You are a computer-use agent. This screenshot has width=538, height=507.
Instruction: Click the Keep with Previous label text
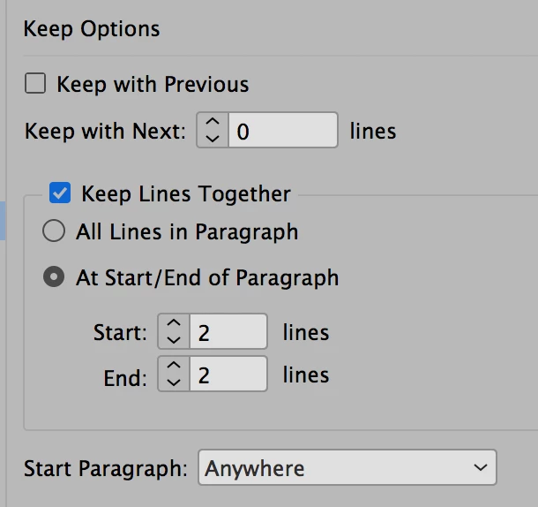coord(153,85)
